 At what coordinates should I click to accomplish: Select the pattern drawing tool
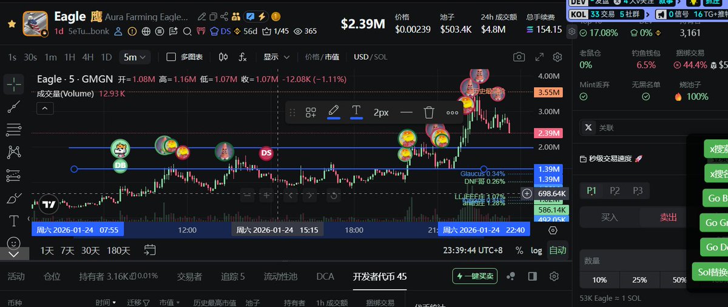(13, 152)
